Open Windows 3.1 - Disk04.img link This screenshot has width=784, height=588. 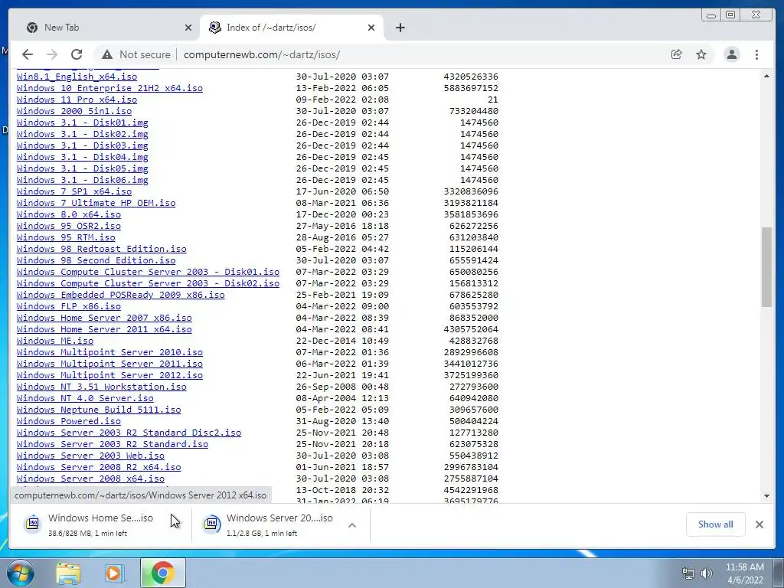point(82,157)
